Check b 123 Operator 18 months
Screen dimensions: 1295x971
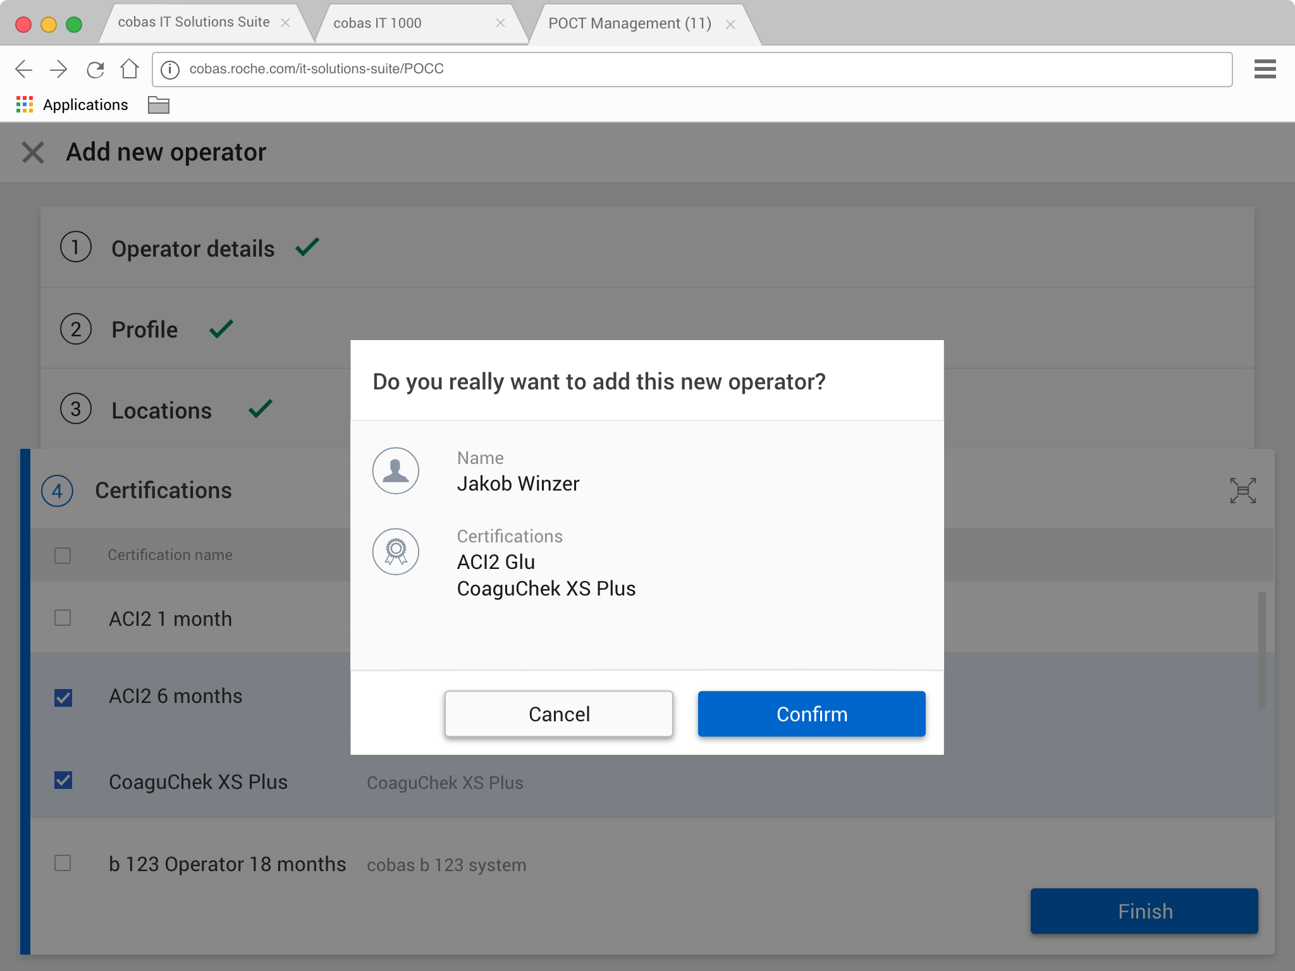(63, 863)
